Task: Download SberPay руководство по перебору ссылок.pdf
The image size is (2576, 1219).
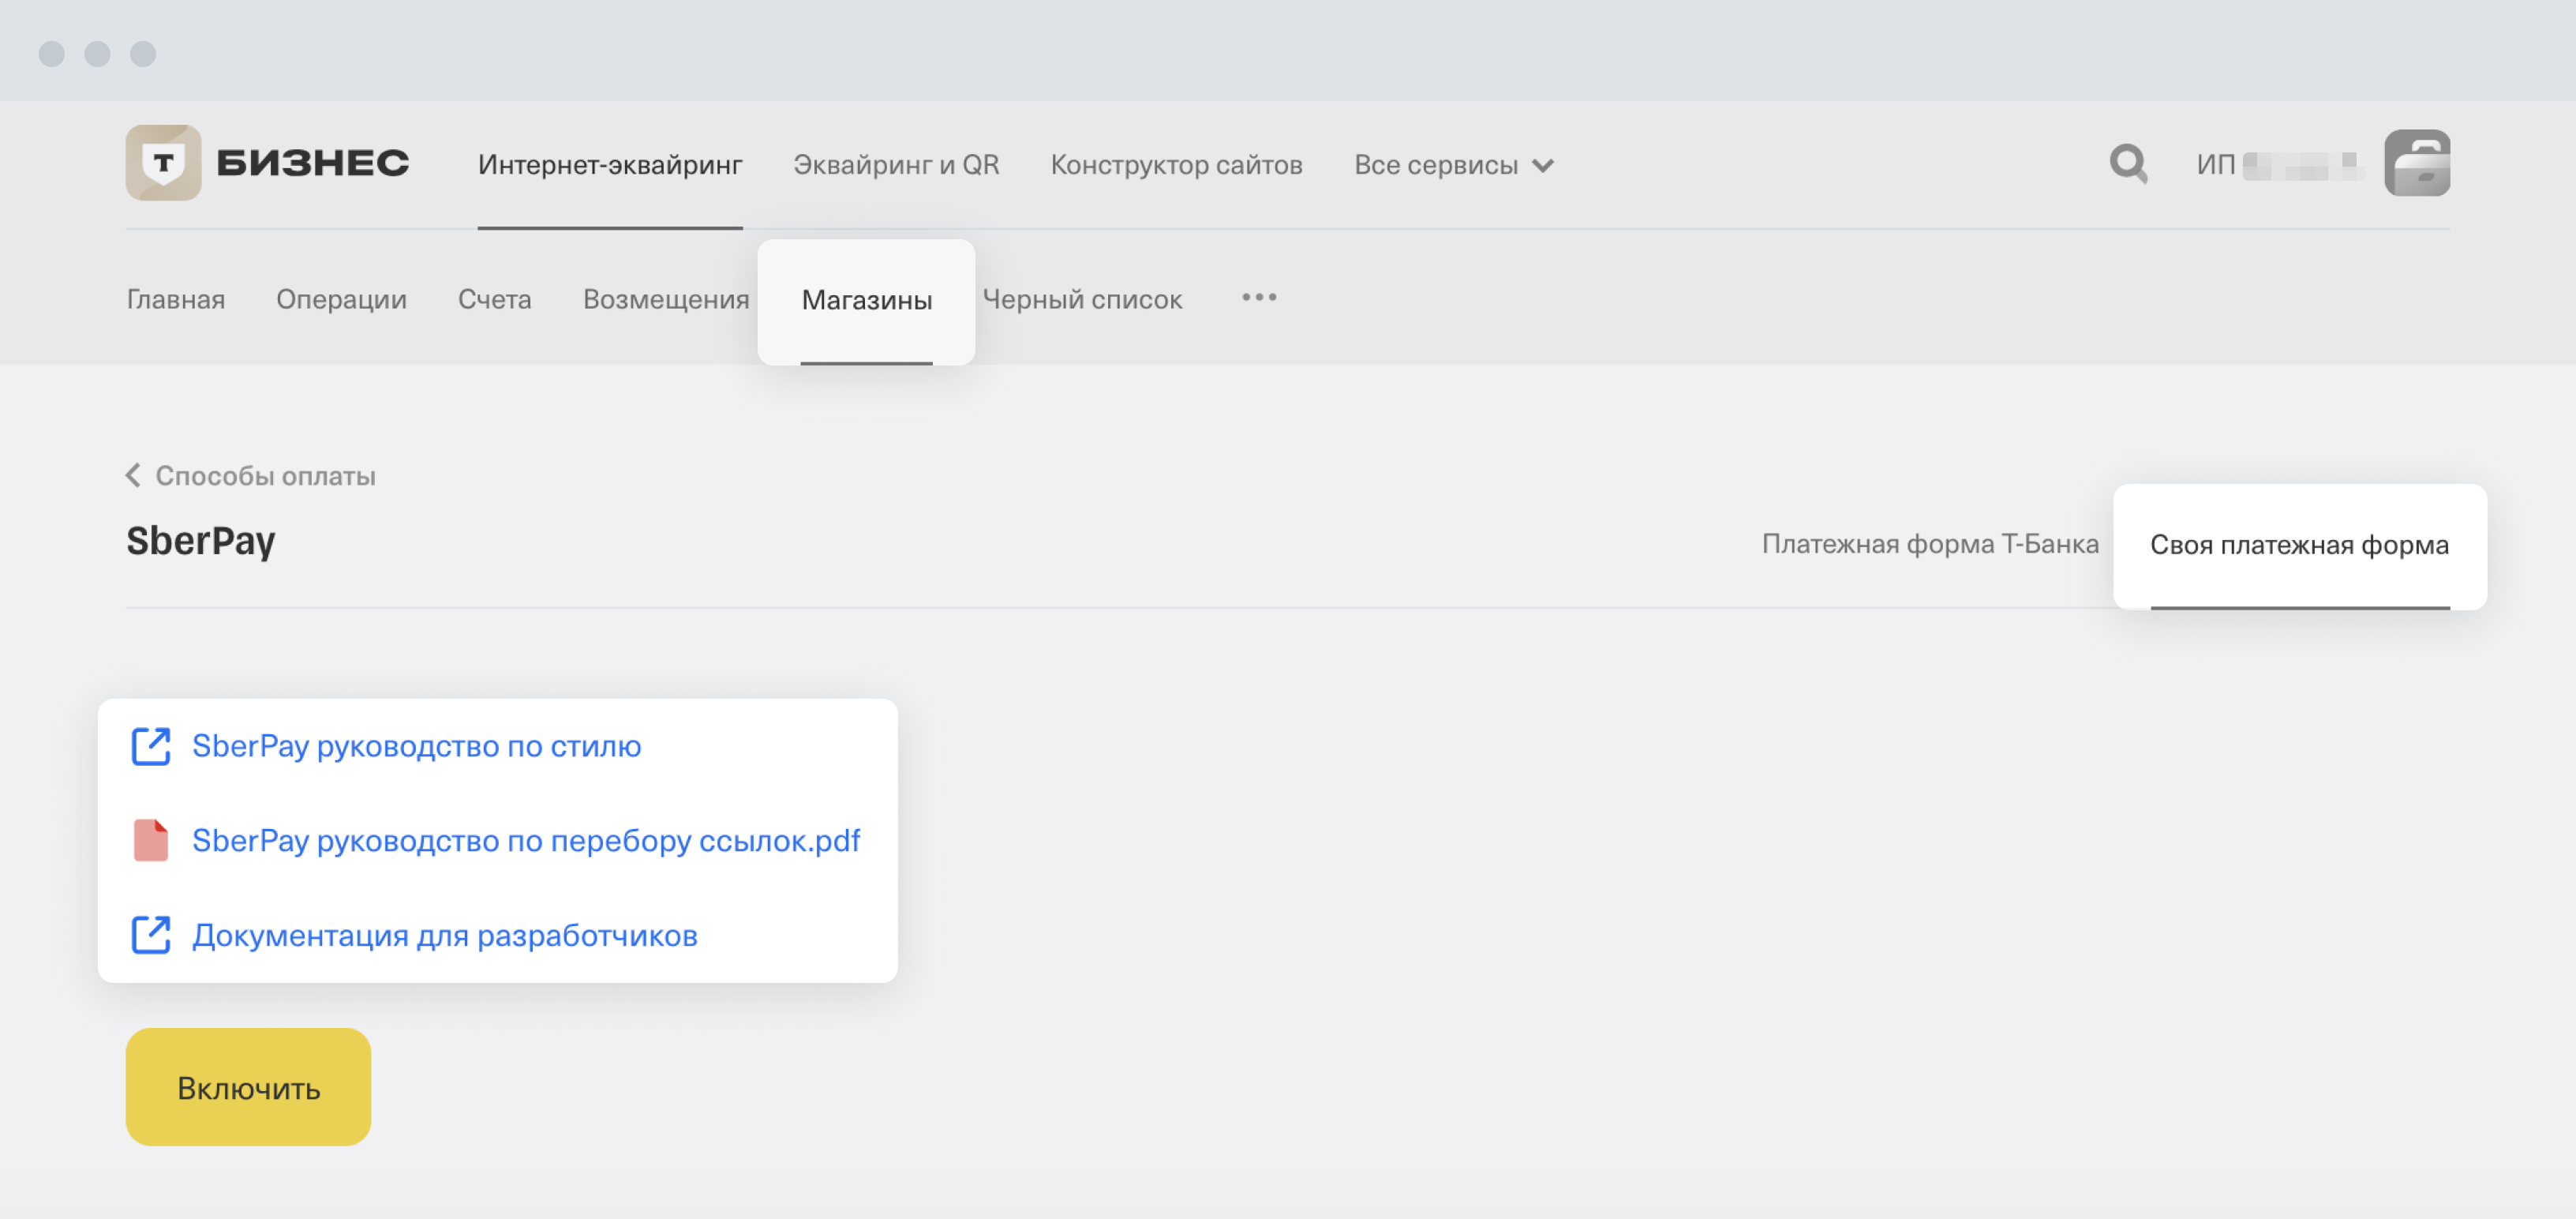Action: [526, 841]
